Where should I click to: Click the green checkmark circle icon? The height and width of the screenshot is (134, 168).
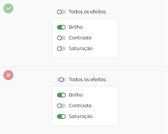(x=8, y=8)
